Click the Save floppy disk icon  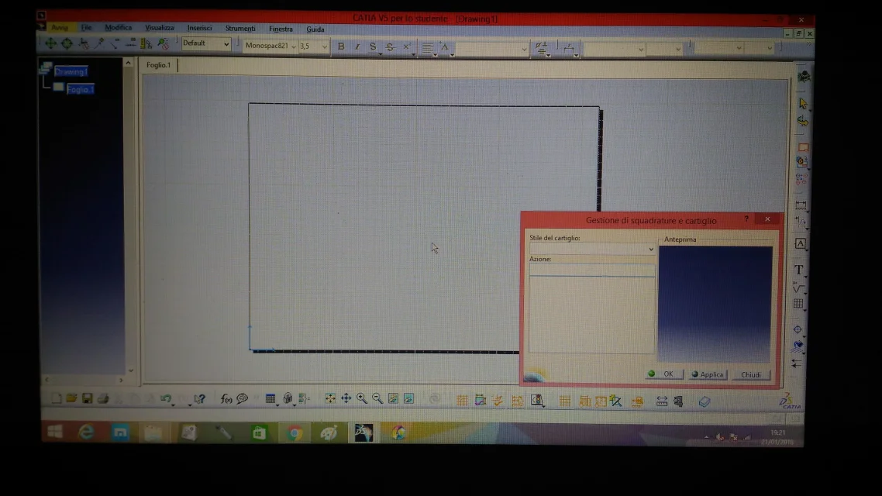point(87,398)
